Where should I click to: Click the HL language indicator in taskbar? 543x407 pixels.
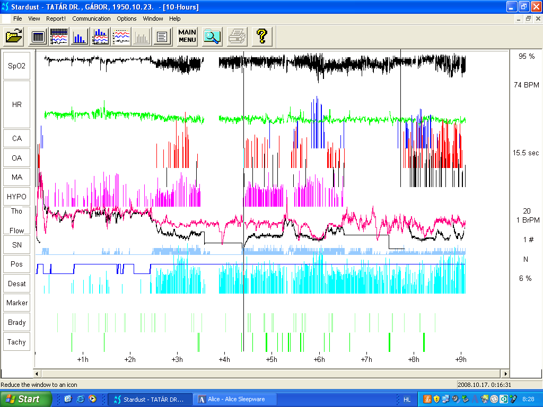click(x=407, y=400)
